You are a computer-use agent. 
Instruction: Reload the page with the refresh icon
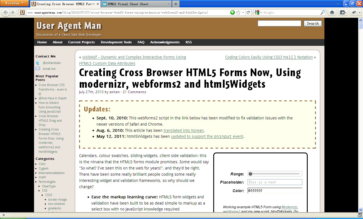(x=248, y=12)
